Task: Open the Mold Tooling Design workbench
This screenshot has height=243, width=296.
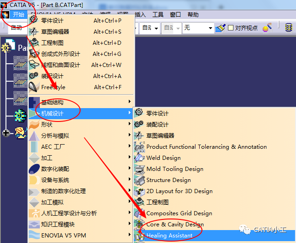Action: pyautogui.click(x=214, y=169)
